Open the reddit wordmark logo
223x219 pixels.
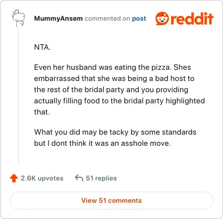click(x=192, y=18)
